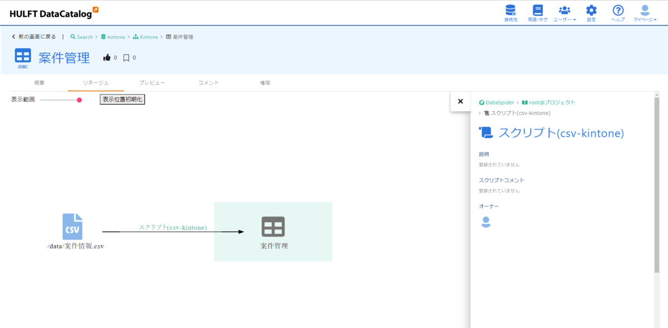Click the 案件管理 breadcrumb item
Viewport: 668px width, 328px height.
click(180, 37)
